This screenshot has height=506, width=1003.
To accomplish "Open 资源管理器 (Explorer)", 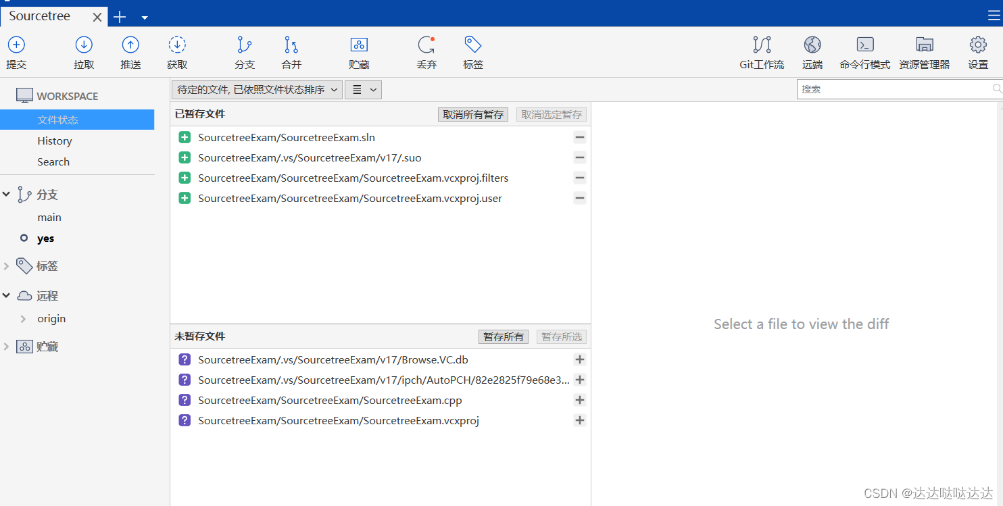I will click(924, 53).
